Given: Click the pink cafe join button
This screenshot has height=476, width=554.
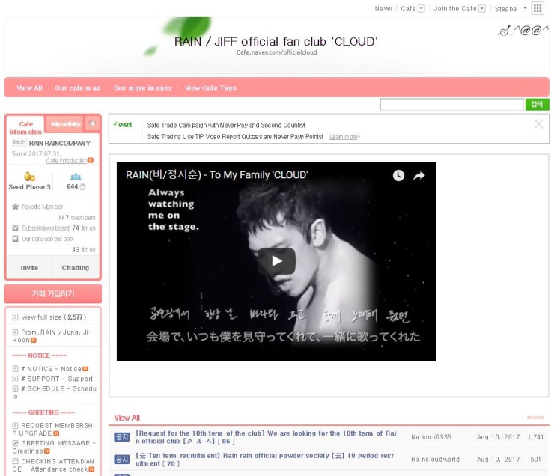Looking at the screenshot, I should (52, 293).
